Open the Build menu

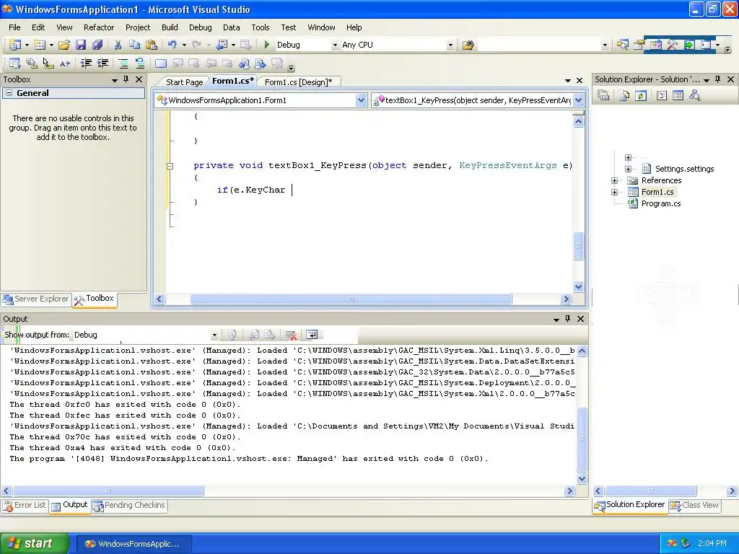170,27
